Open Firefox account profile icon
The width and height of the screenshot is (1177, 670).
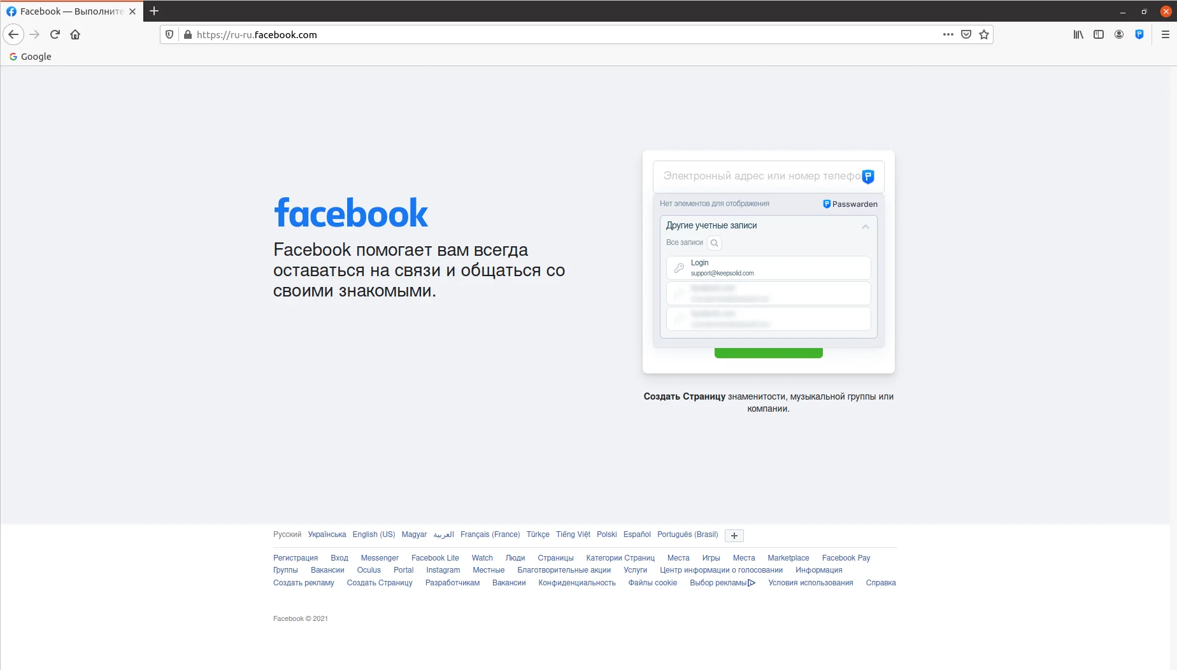pyautogui.click(x=1119, y=34)
